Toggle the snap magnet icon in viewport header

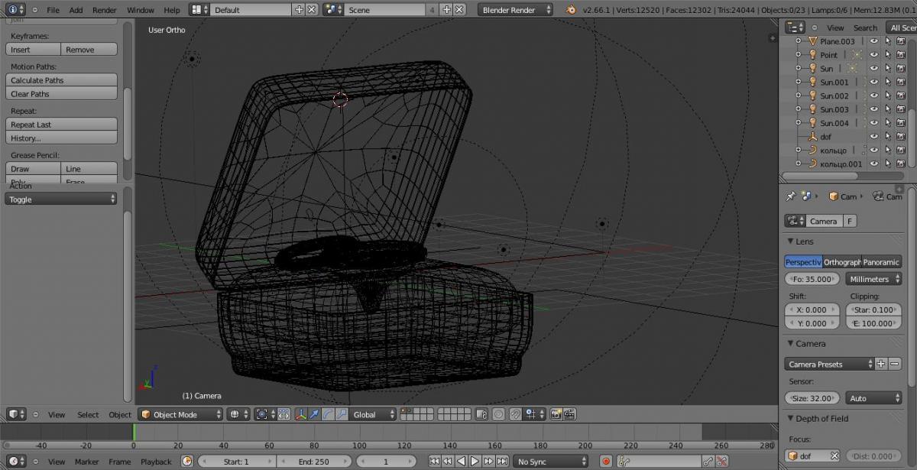tap(516, 414)
